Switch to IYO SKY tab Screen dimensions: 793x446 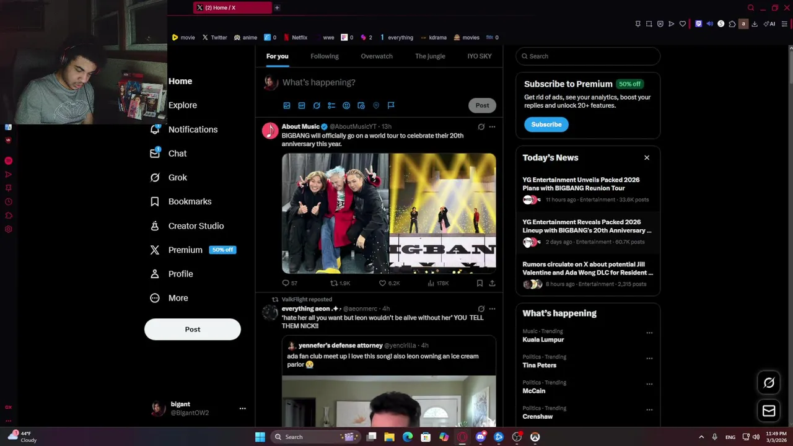(x=480, y=56)
